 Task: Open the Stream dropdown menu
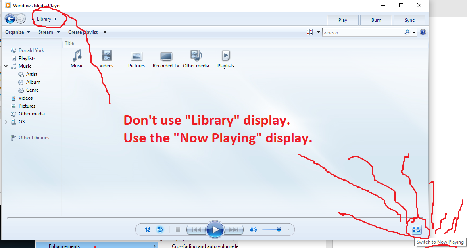(x=49, y=32)
